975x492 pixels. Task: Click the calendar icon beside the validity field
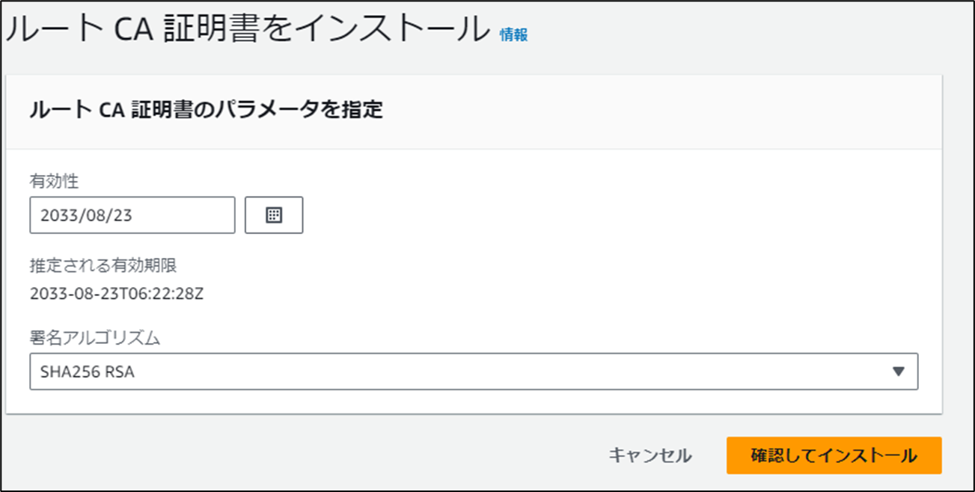274,215
